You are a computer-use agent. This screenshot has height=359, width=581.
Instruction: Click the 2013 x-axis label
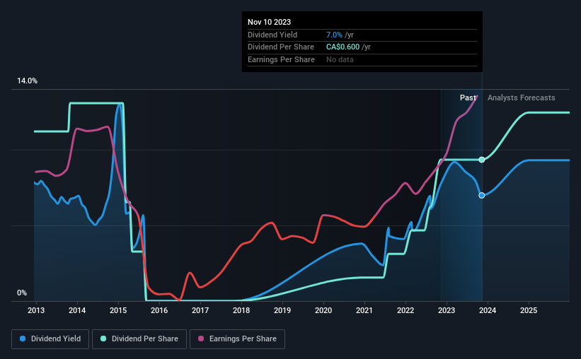pyautogui.click(x=36, y=310)
